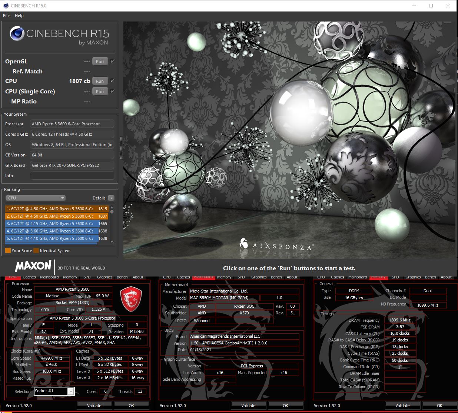Open the CPU ranking type dropdown
The width and height of the screenshot is (458, 413).
pyautogui.click(x=36, y=198)
